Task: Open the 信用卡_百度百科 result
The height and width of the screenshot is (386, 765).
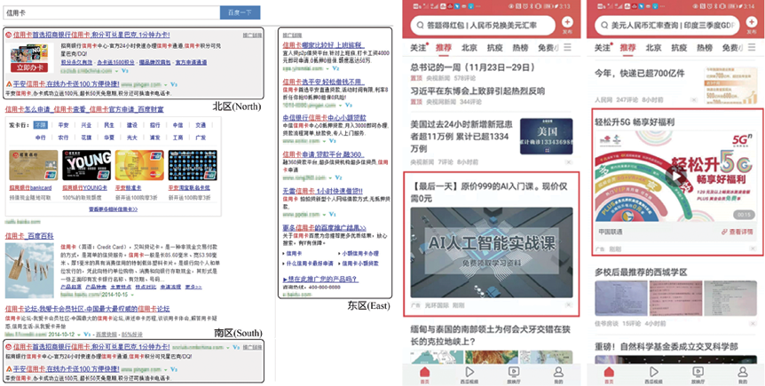Action: pos(29,236)
